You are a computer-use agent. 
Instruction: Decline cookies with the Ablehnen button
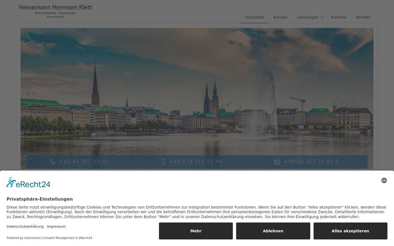[273, 231]
